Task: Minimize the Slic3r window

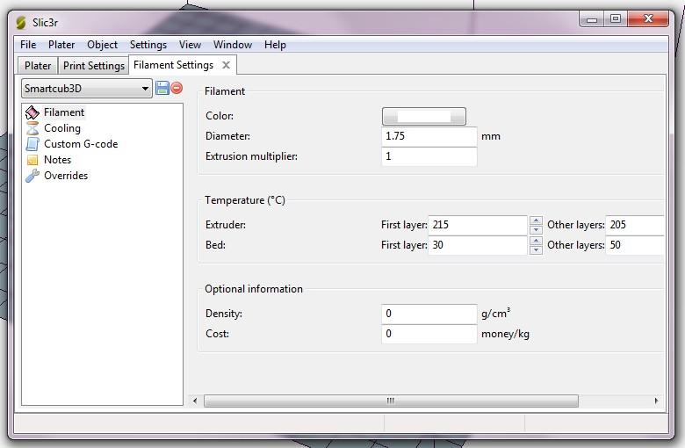Action: point(592,19)
